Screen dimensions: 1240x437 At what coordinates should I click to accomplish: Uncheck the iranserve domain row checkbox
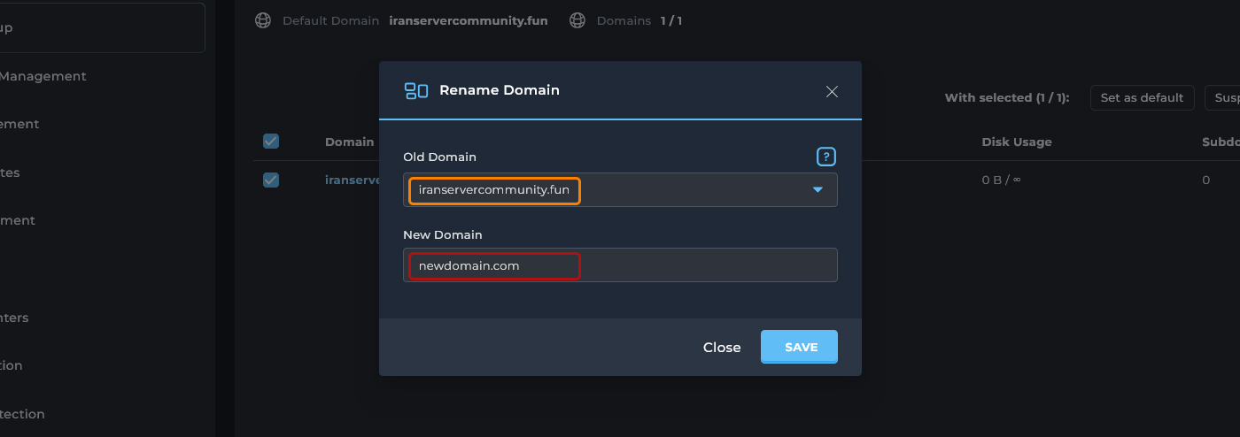pyautogui.click(x=271, y=180)
